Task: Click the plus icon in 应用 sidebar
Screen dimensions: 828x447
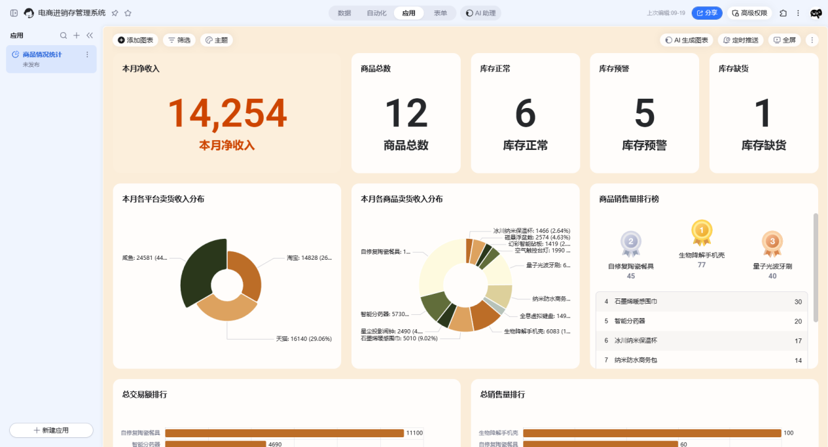Action: (77, 35)
